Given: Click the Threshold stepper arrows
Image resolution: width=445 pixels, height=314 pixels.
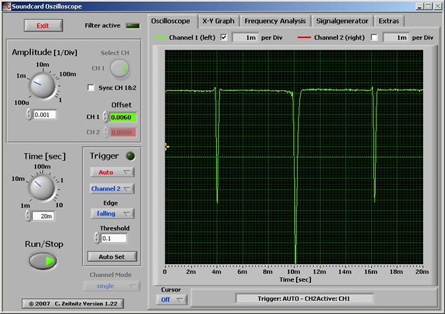Looking at the screenshot, I should tap(97, 238).
